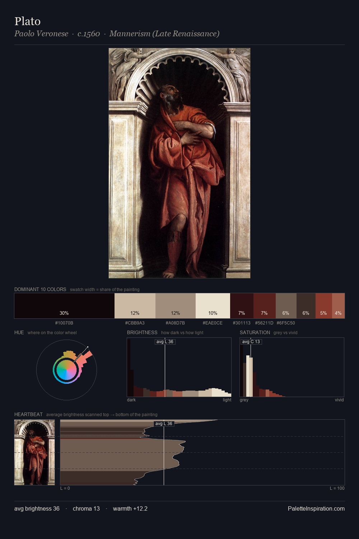Click the hex label '#CBB9A3'

[x=135, y=323]
